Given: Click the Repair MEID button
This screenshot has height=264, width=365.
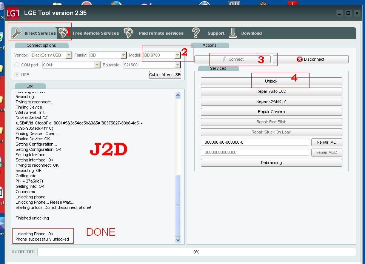Looking at the screenshot, I should 326,153.
